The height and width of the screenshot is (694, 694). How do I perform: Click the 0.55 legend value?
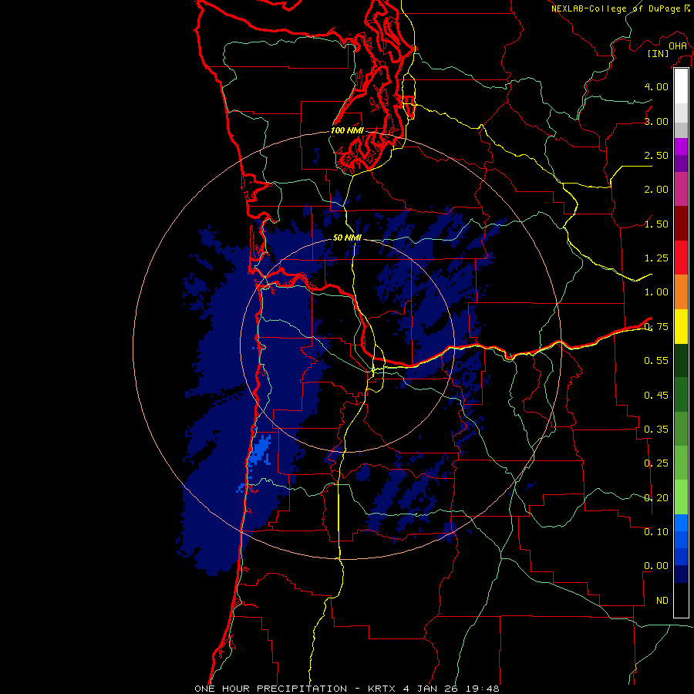coord(656,361)
